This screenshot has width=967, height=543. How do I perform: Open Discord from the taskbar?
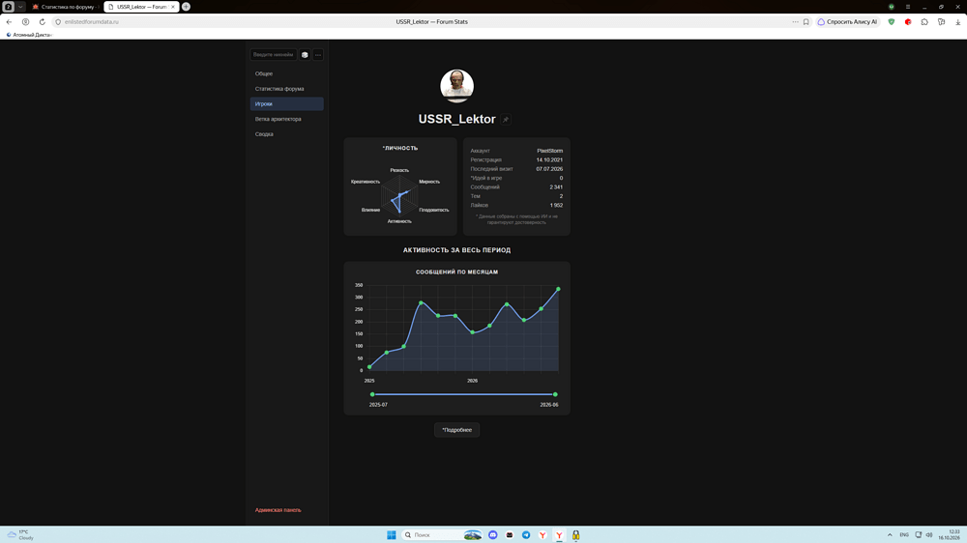click(493, 535)
